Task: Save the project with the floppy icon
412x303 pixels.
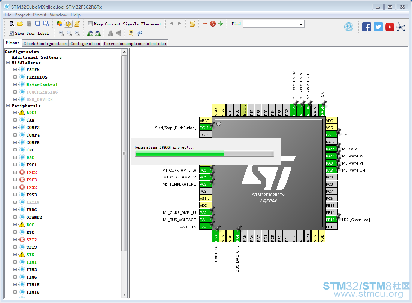Action: pyautogui.click(x=37, y=24)
